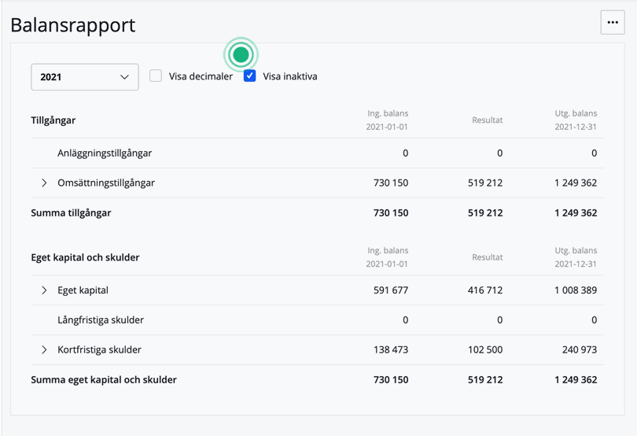This screenshot has height=436, width=637.
Task: Expand the Eget kapital row chevron
Action: click(x=44, y=290)
